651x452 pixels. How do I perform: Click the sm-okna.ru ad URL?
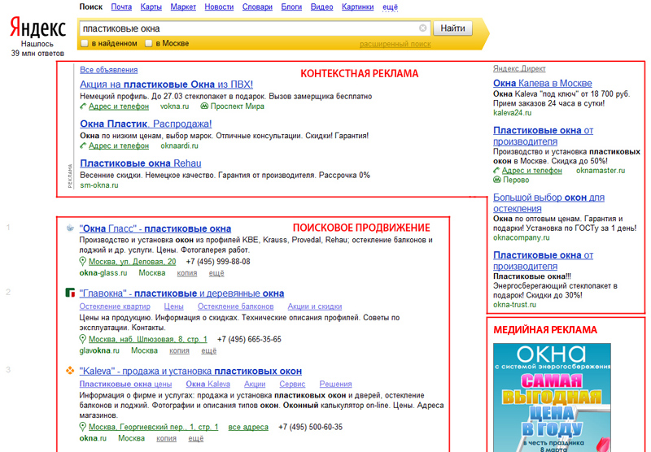coord(98,185)
